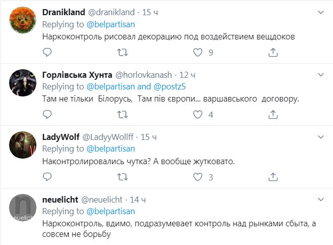333x245 pixels.
Task: View LadyWolf's profile picture
Action: coord(23,145)
